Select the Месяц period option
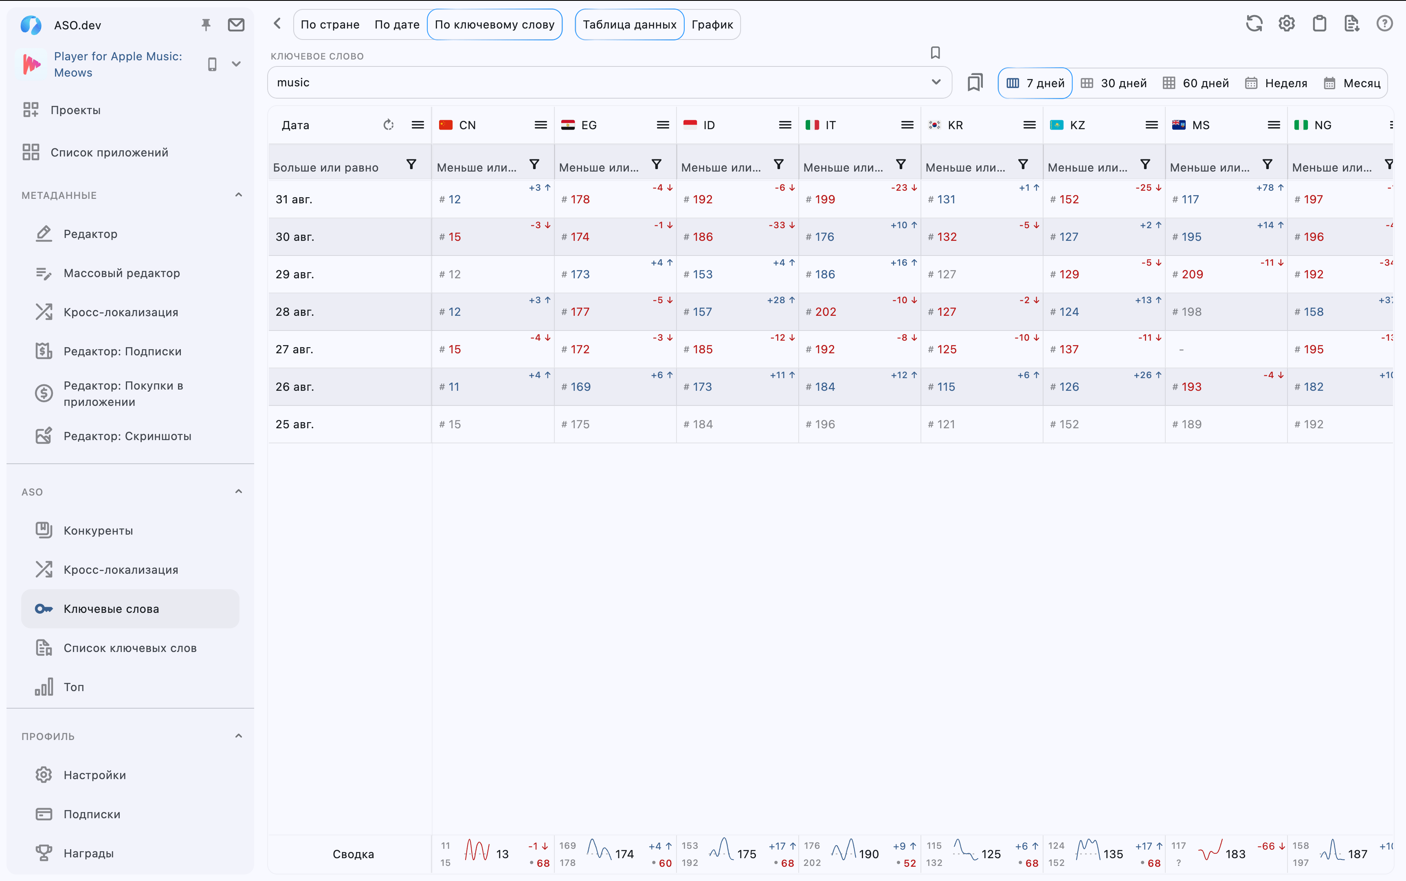1406x881 pixels. tap(1352, 83)
